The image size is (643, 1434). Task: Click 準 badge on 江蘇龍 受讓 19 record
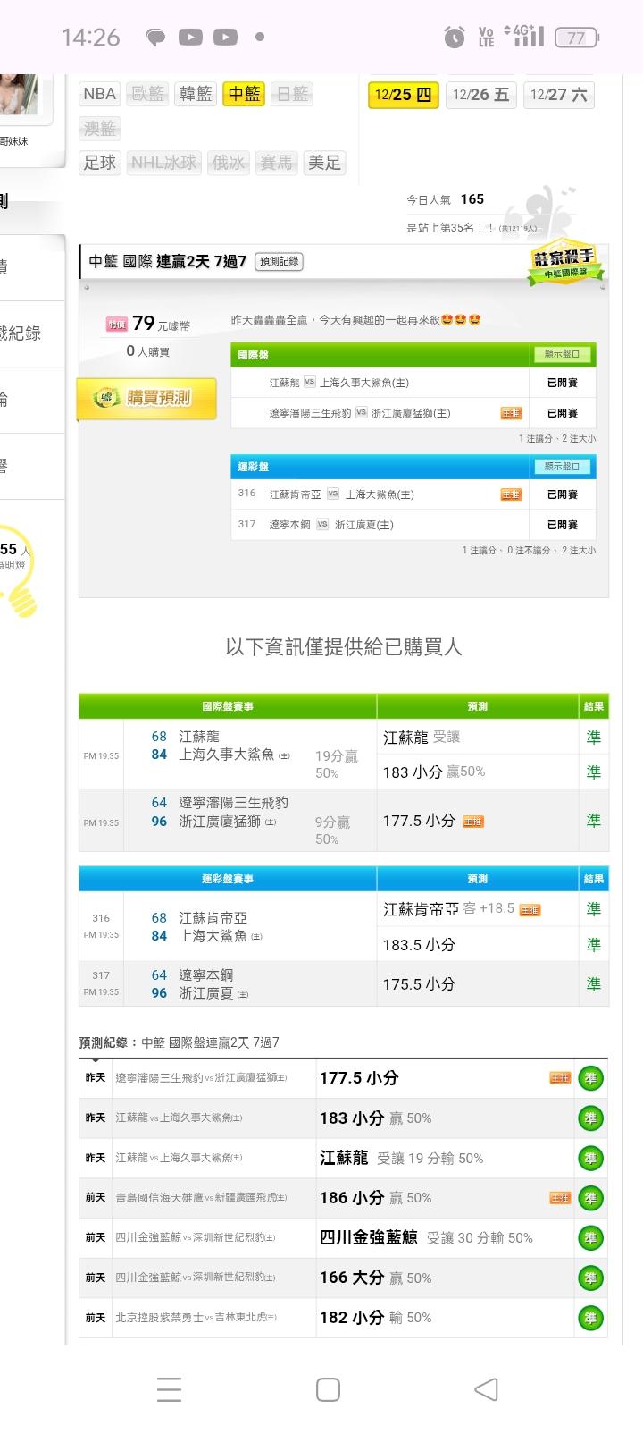click(590, 1159)
